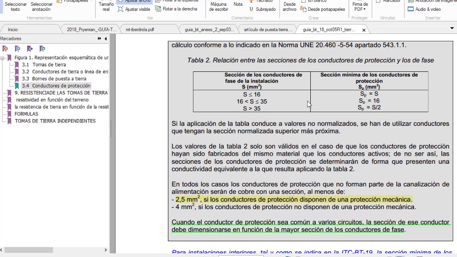
Task: Apply the Subrayado annotation tool
Action: click(262, 9)
